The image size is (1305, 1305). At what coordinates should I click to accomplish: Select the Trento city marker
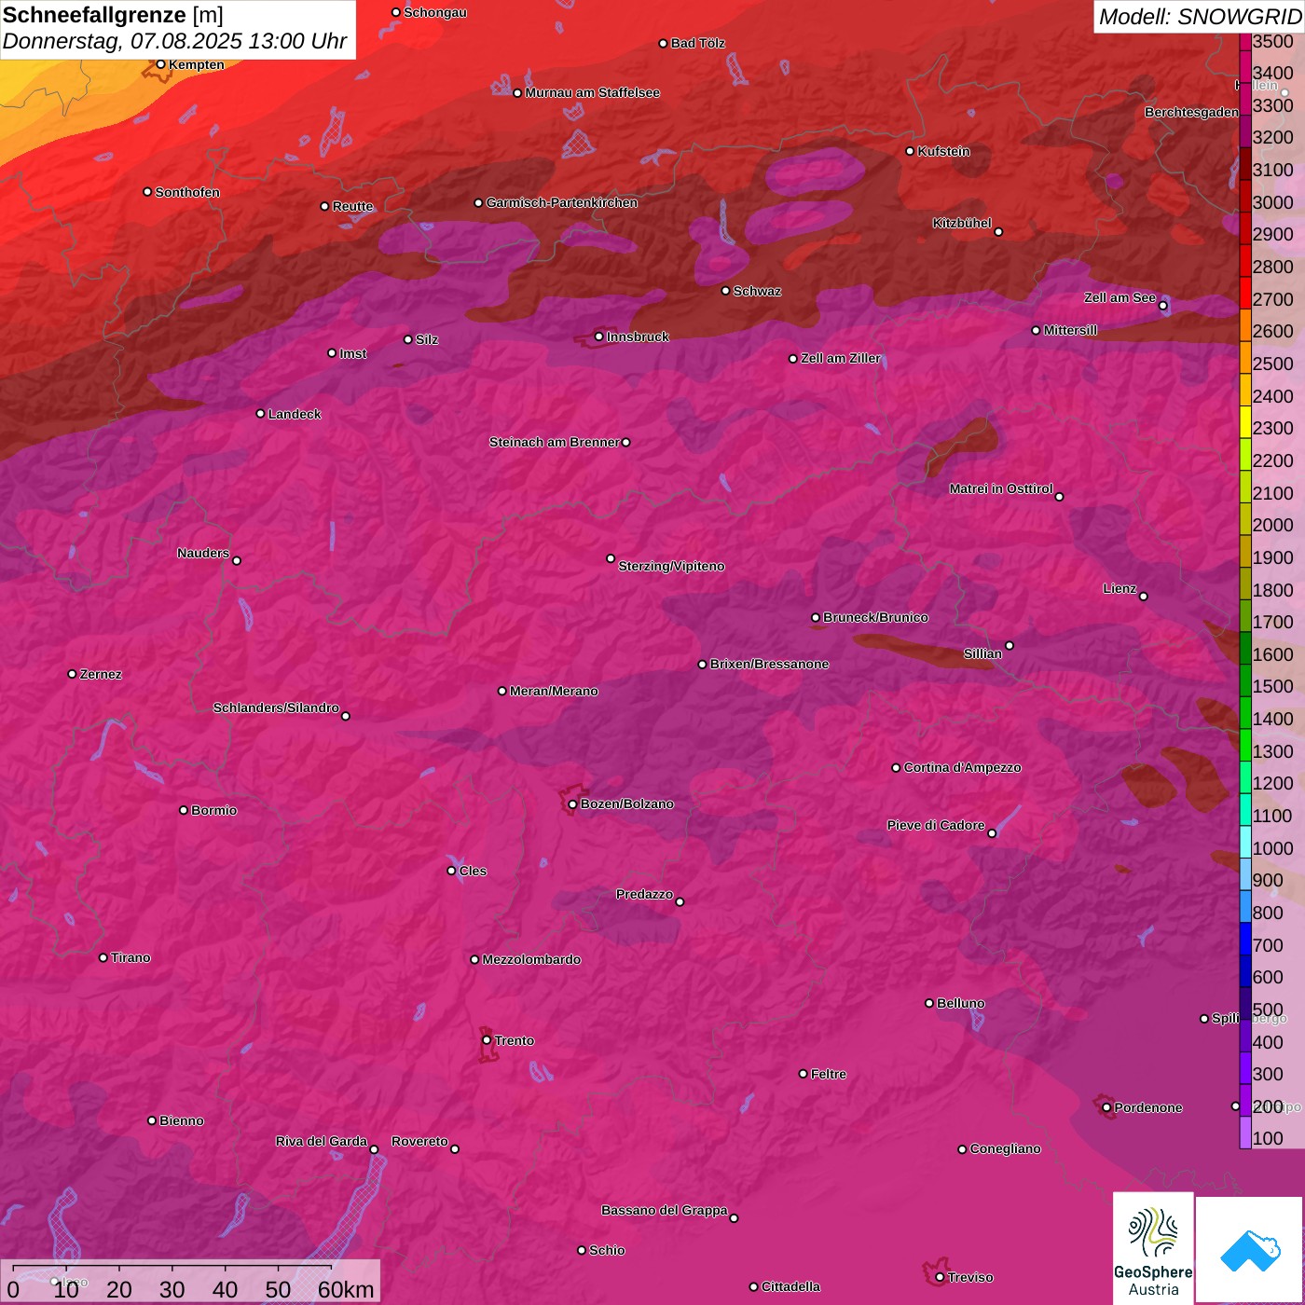(x=487, y=1040)
